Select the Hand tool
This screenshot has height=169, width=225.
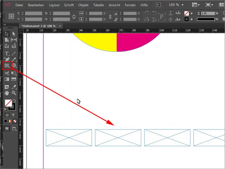[x=6, y=93]
